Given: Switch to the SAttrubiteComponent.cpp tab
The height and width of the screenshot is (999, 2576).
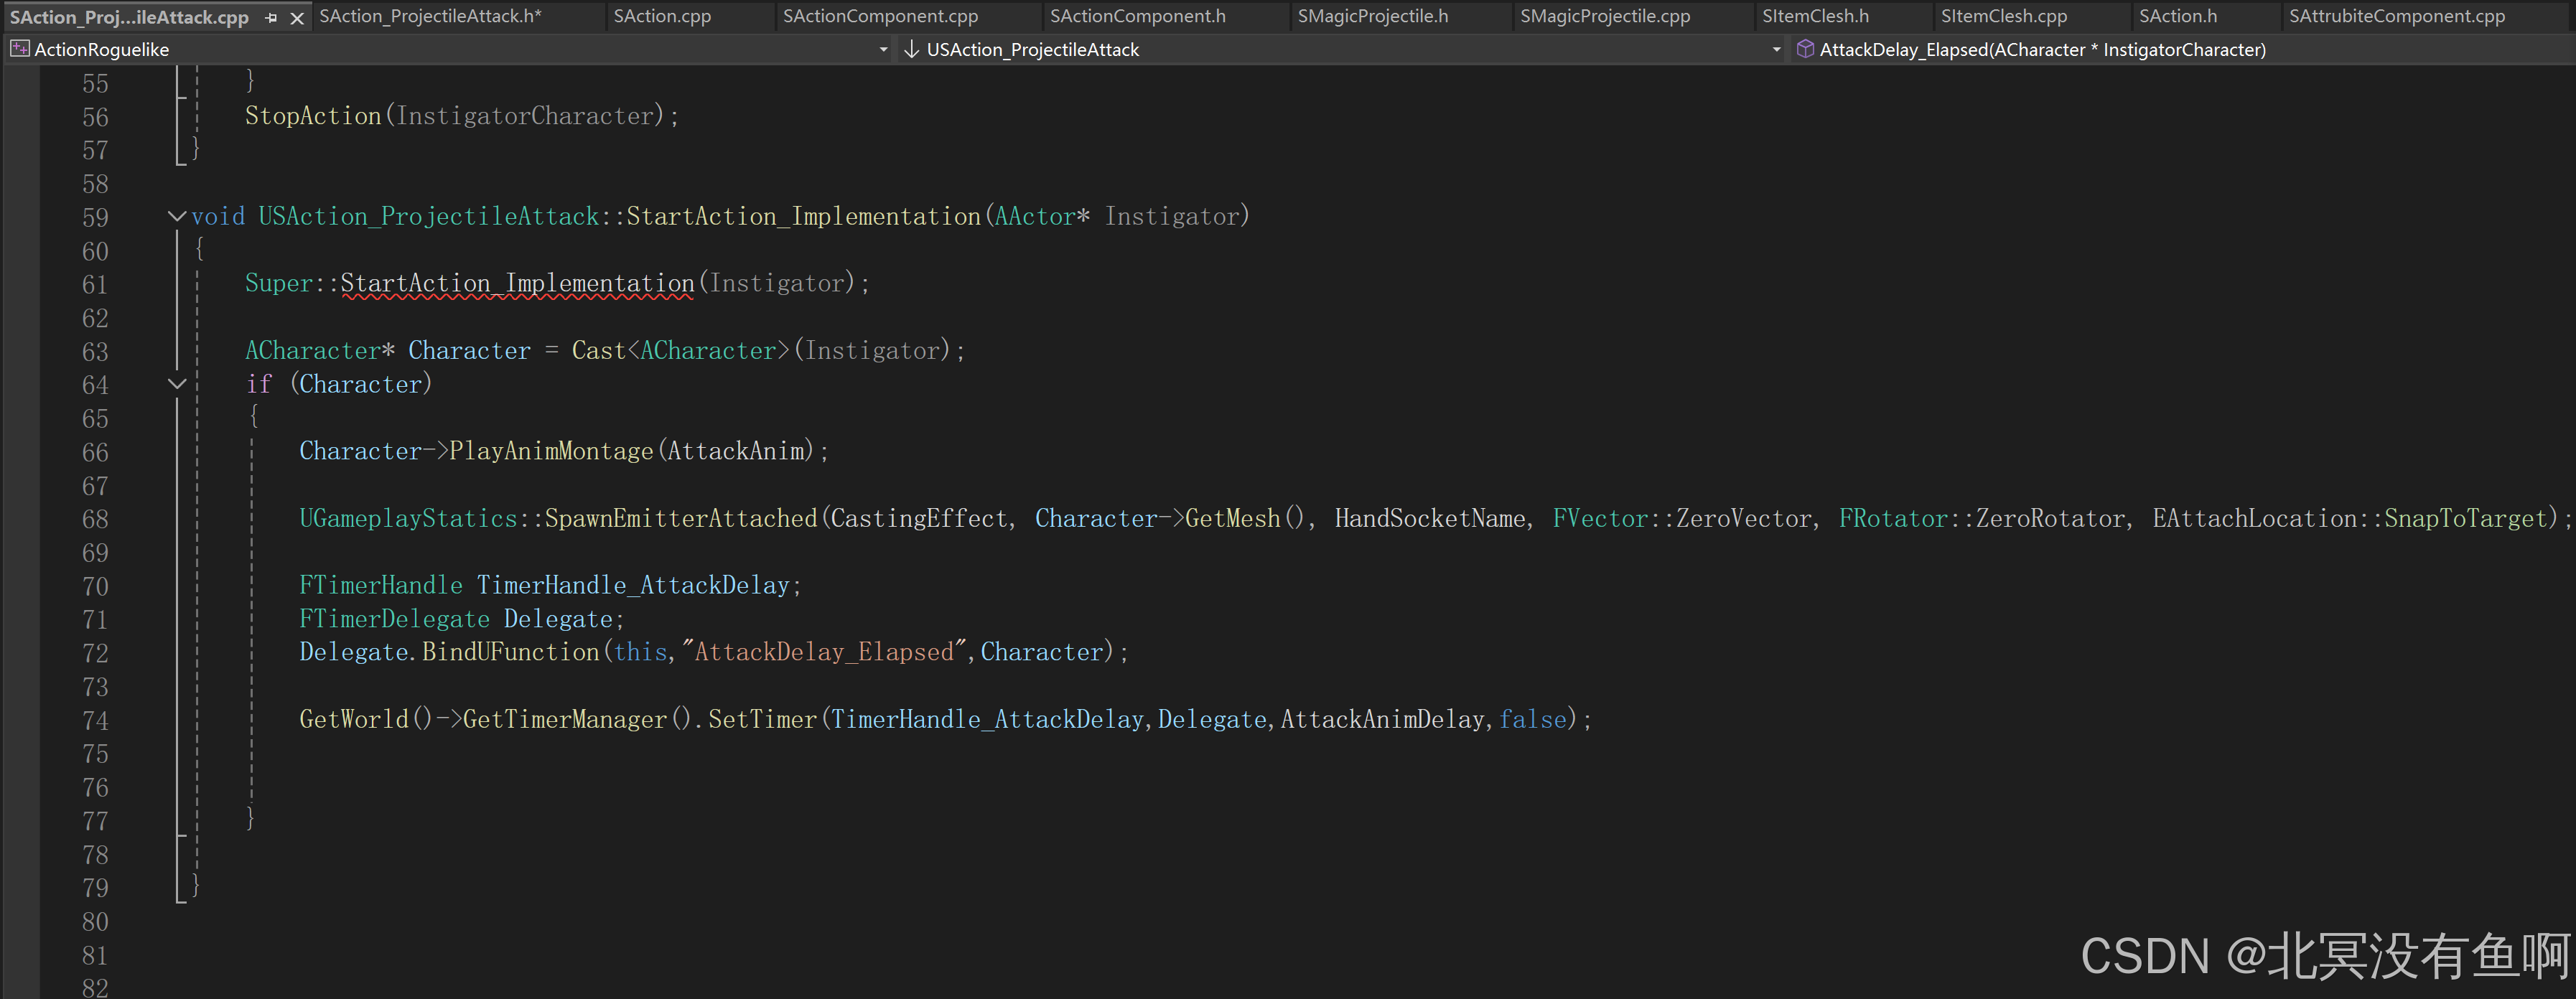Looking at the screenshot, I should [x=2396, y=16].
